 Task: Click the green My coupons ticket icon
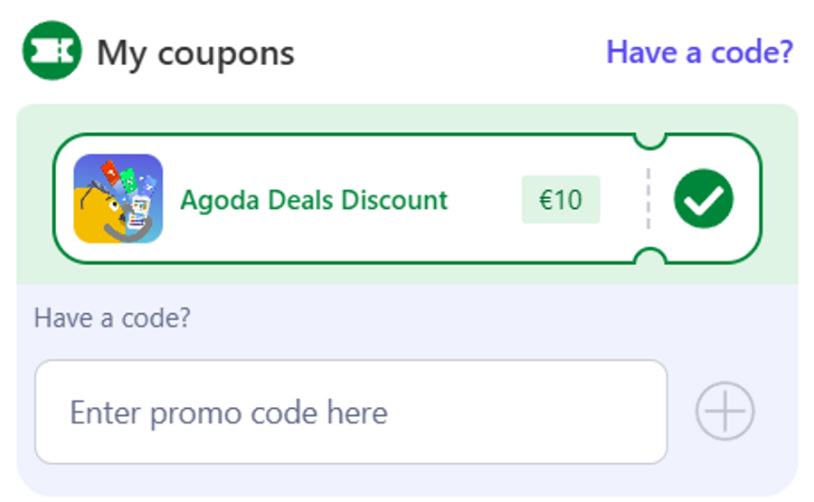(52, 52)
